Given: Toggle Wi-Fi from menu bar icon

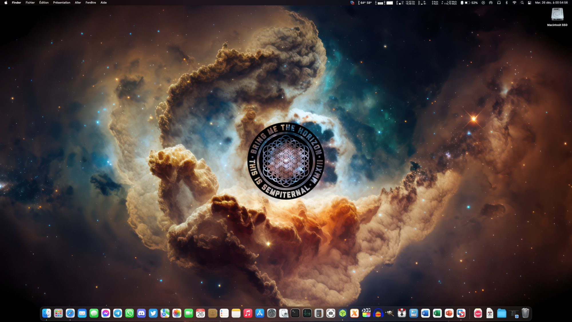Looking at the screenshot, I should coord(514,3).
